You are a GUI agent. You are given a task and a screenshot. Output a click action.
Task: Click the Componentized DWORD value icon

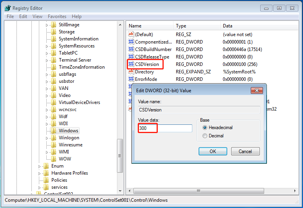(x=131, y=42)
